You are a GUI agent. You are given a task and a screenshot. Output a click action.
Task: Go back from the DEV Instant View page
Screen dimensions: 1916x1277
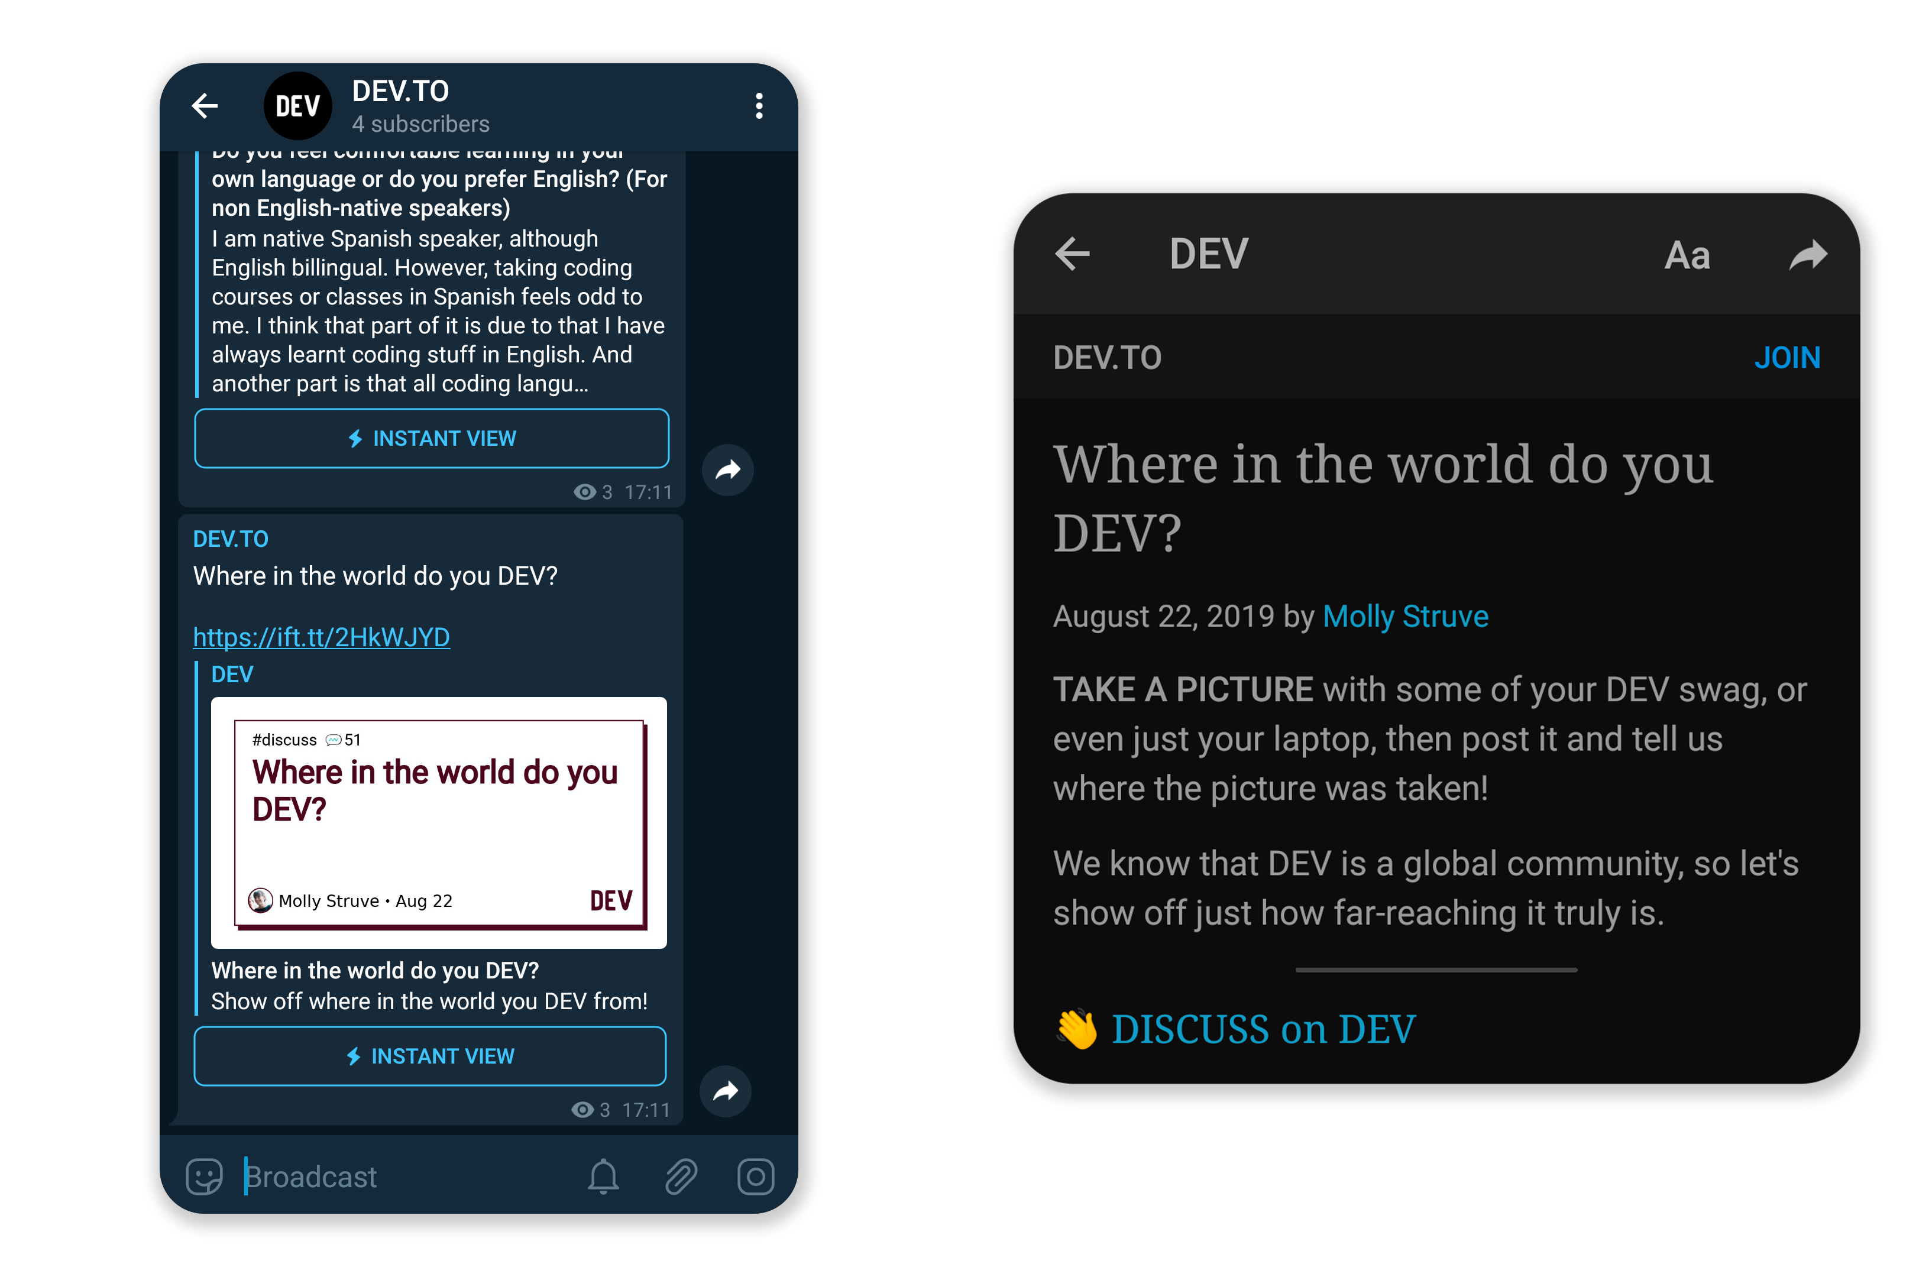pyautogui.click(x=1072, y=254)
